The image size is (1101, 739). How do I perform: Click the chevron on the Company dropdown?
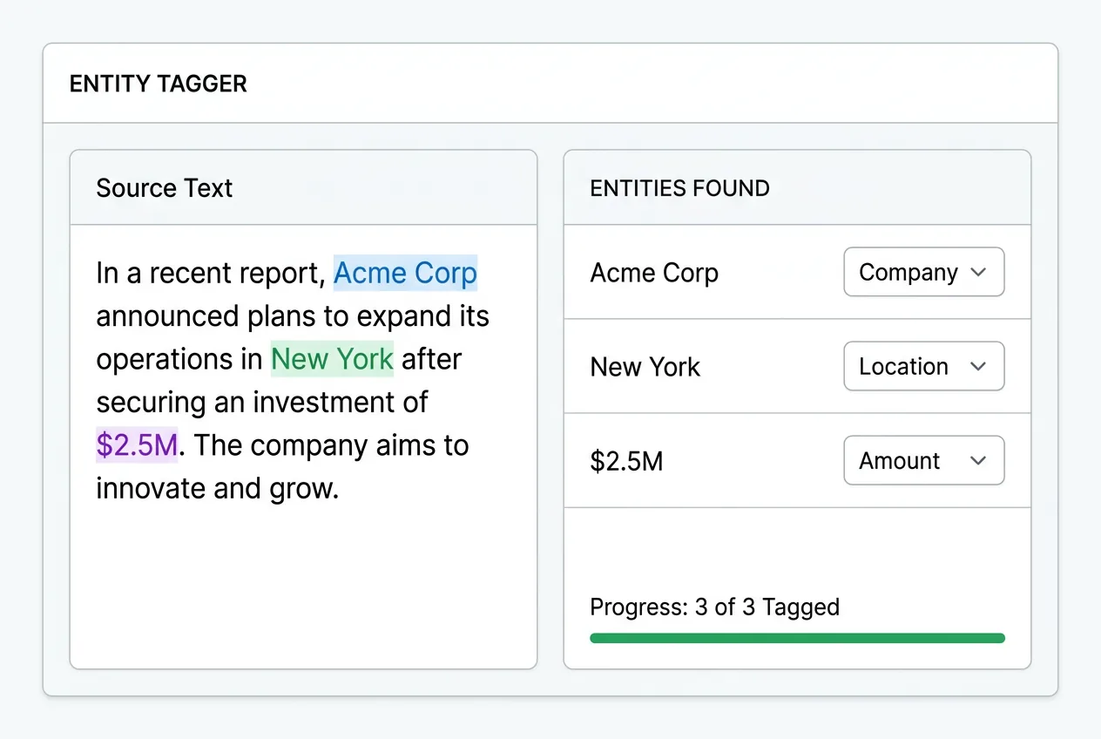tap(980, 272)
